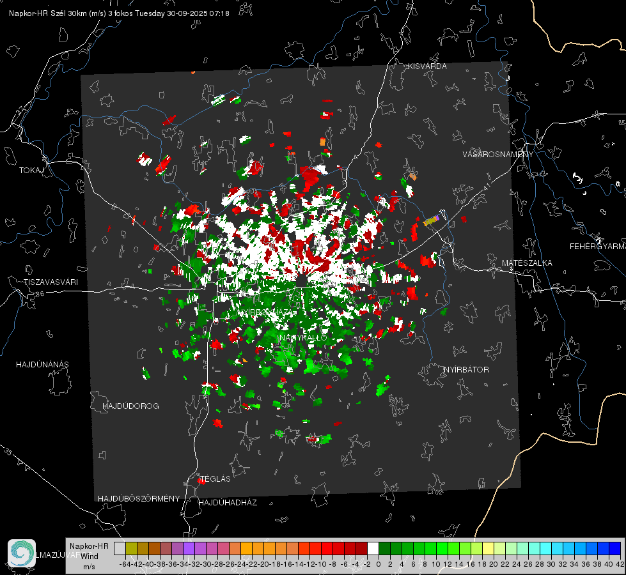Click the HAJDÚNÁNÁS town label
Image resolution: width=626 pixels, height=575 pixels.
[x=42, y=365]
